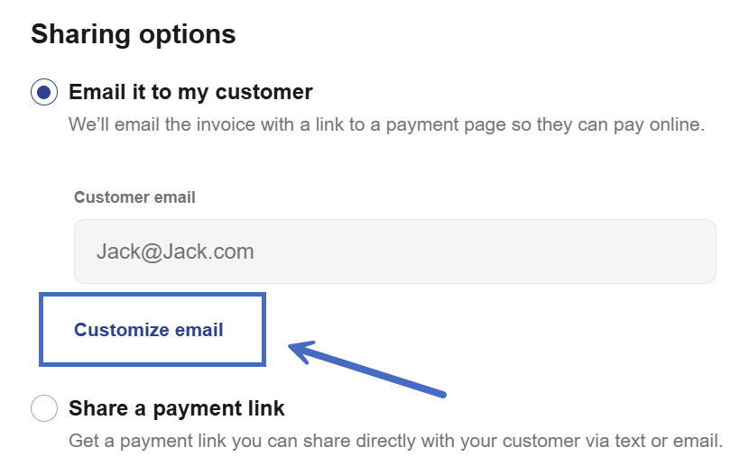Click the "Sharing options" heading
The width and height of the screenshot is (749, 475).
[x=134, y=34]
